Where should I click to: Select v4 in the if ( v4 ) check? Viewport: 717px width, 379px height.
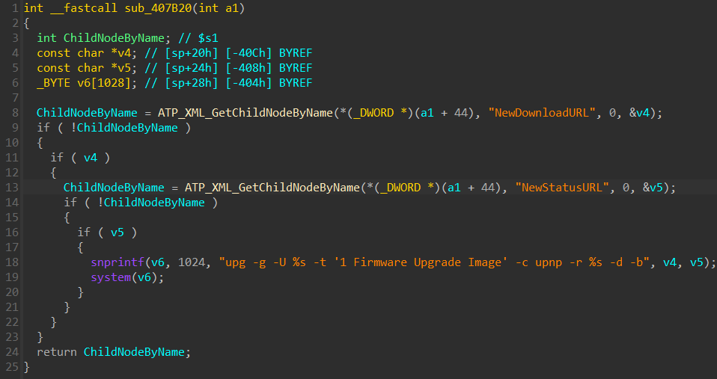point(91,158)
